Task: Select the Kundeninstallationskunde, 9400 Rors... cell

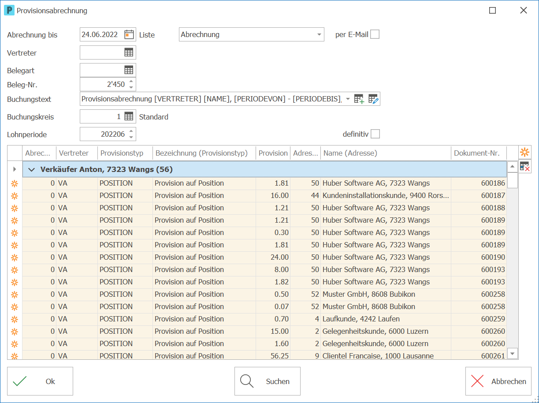Action: (x=386, y=196)
